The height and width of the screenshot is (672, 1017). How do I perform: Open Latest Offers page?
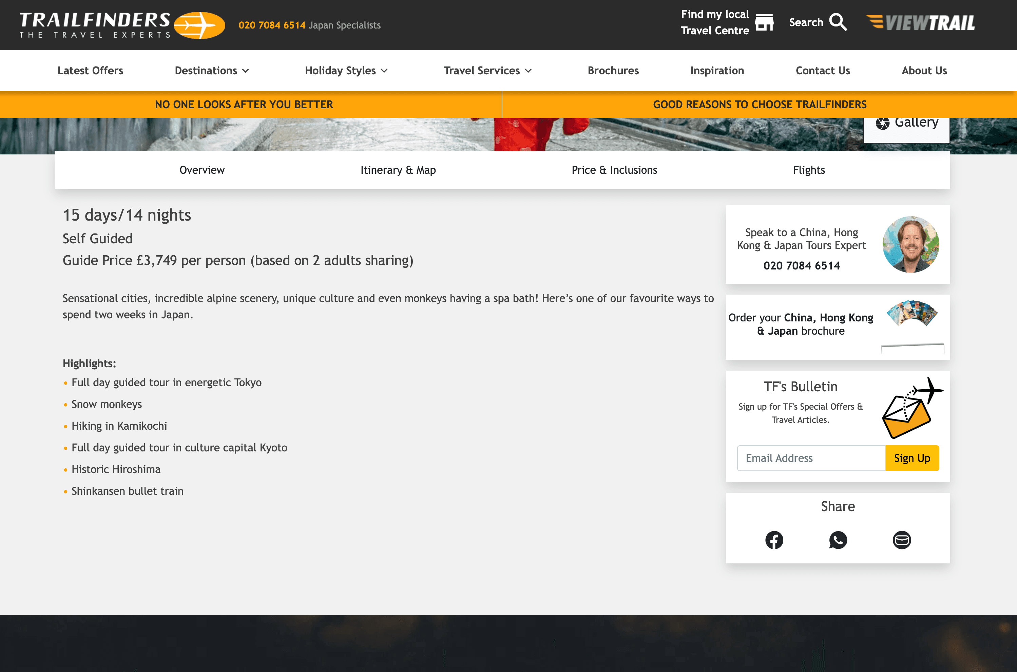[90, 71]
